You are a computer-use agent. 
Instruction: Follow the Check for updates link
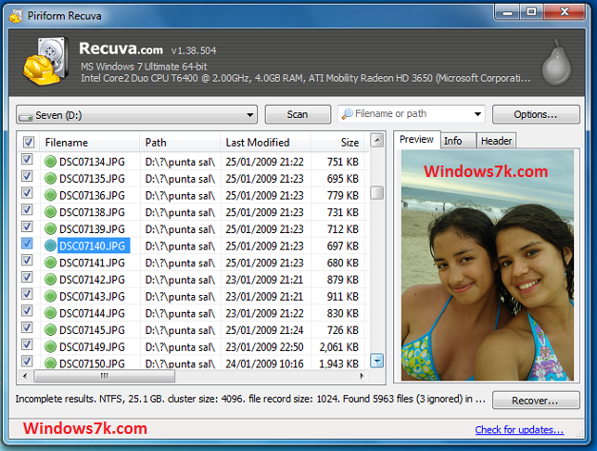point(519,430)
